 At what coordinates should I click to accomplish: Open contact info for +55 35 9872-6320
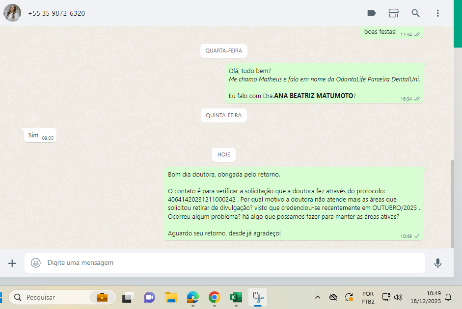pos(56,13)
